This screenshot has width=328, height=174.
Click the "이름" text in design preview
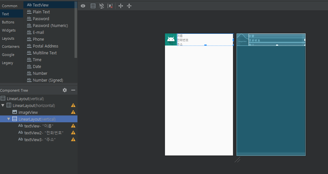click(x=180, y=36)
